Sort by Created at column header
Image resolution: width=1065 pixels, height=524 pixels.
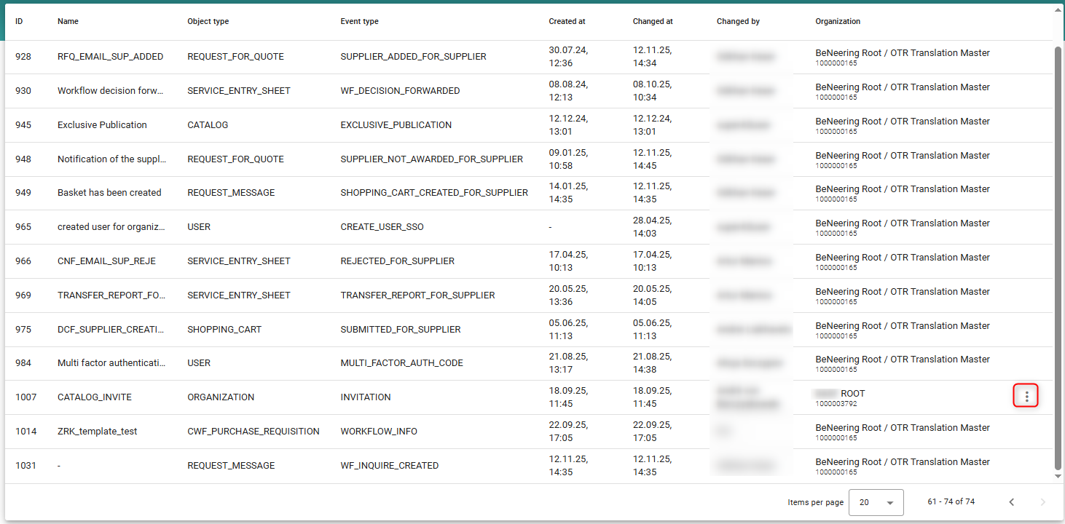[567, 22]
